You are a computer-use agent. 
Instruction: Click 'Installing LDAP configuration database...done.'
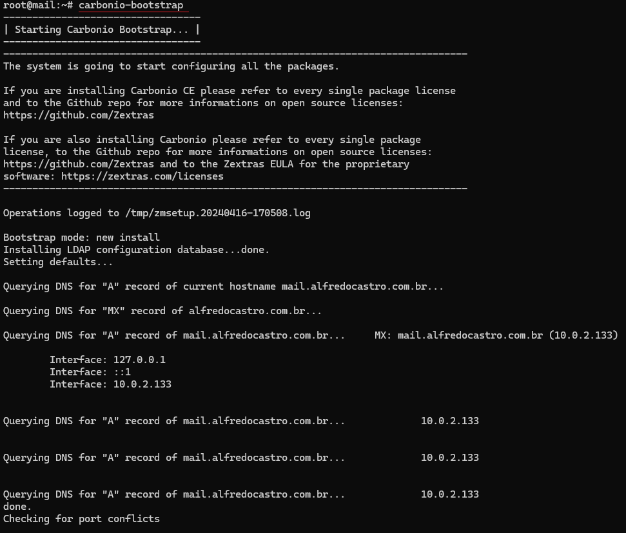point(136,250)
